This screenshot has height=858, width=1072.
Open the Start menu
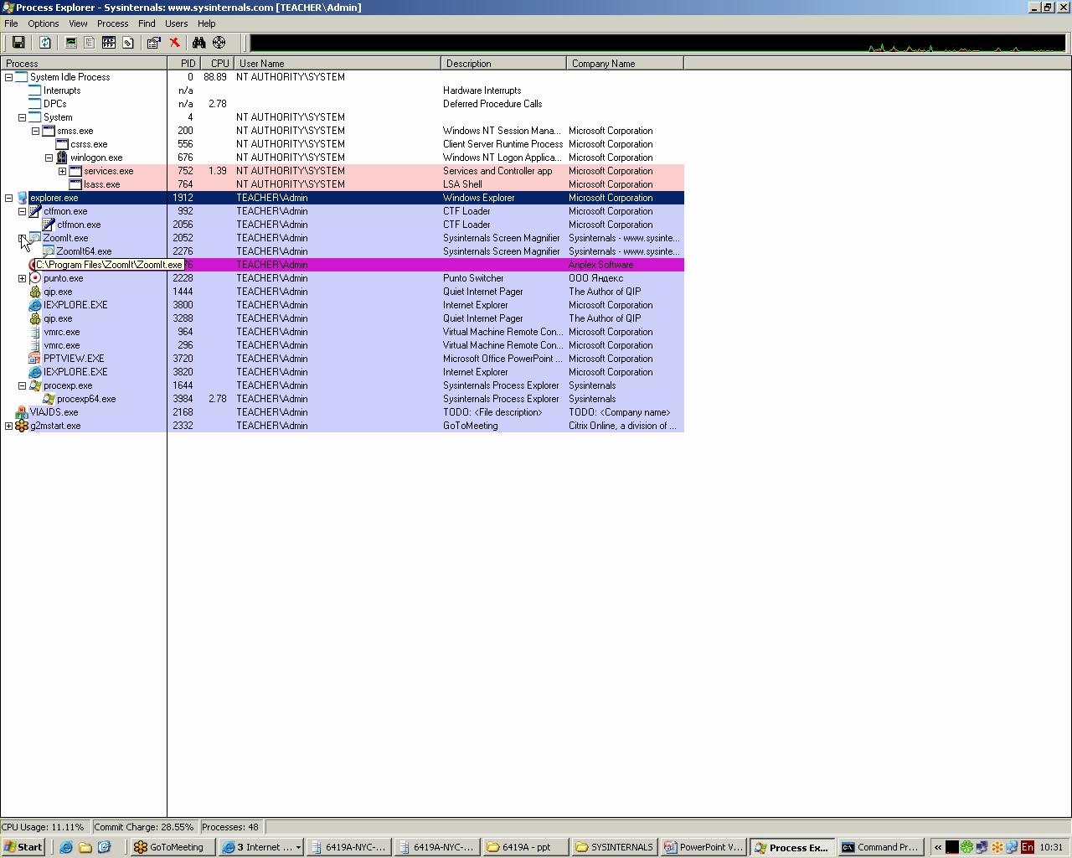pyautogui.click(x=23, y=847)
